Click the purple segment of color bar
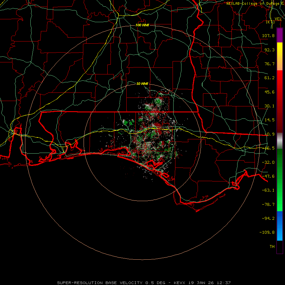Viewport: 285px width, 285px height. (280, 35)
